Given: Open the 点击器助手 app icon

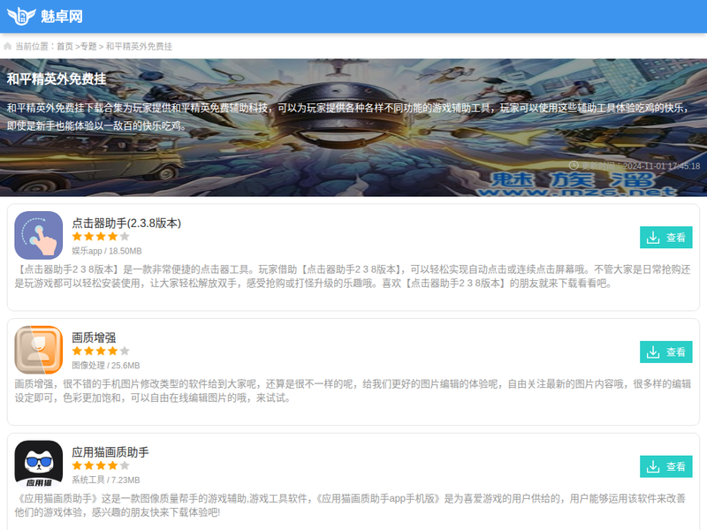Looking at the screenshot, I should coord(39,235).
